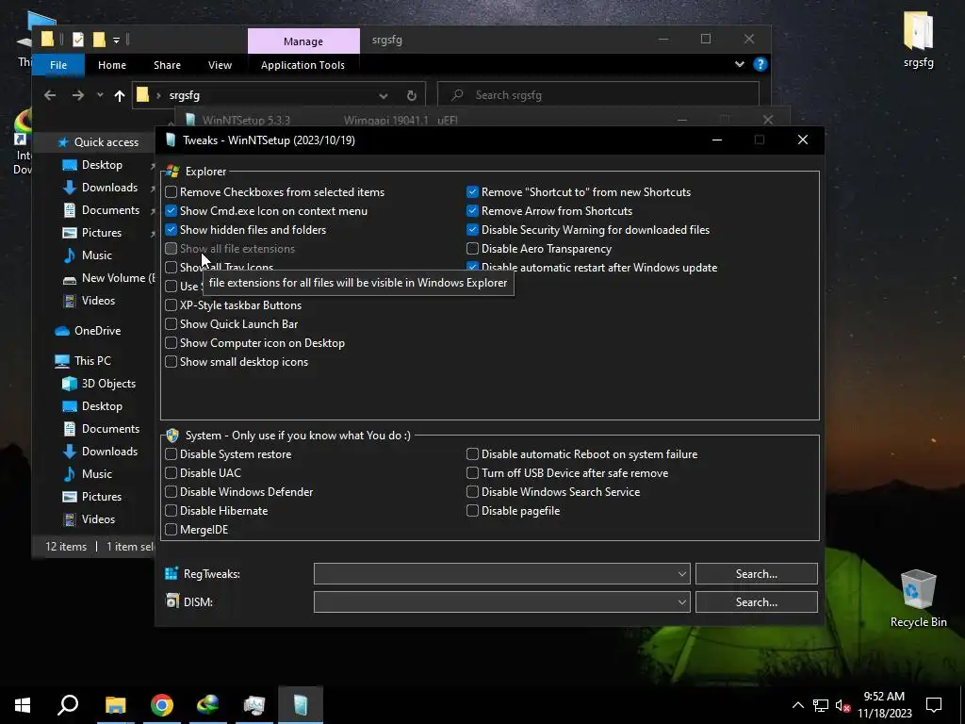Open File Explorer from the taskbar
This screenshot has width=965, height=724.
[115, 705]
